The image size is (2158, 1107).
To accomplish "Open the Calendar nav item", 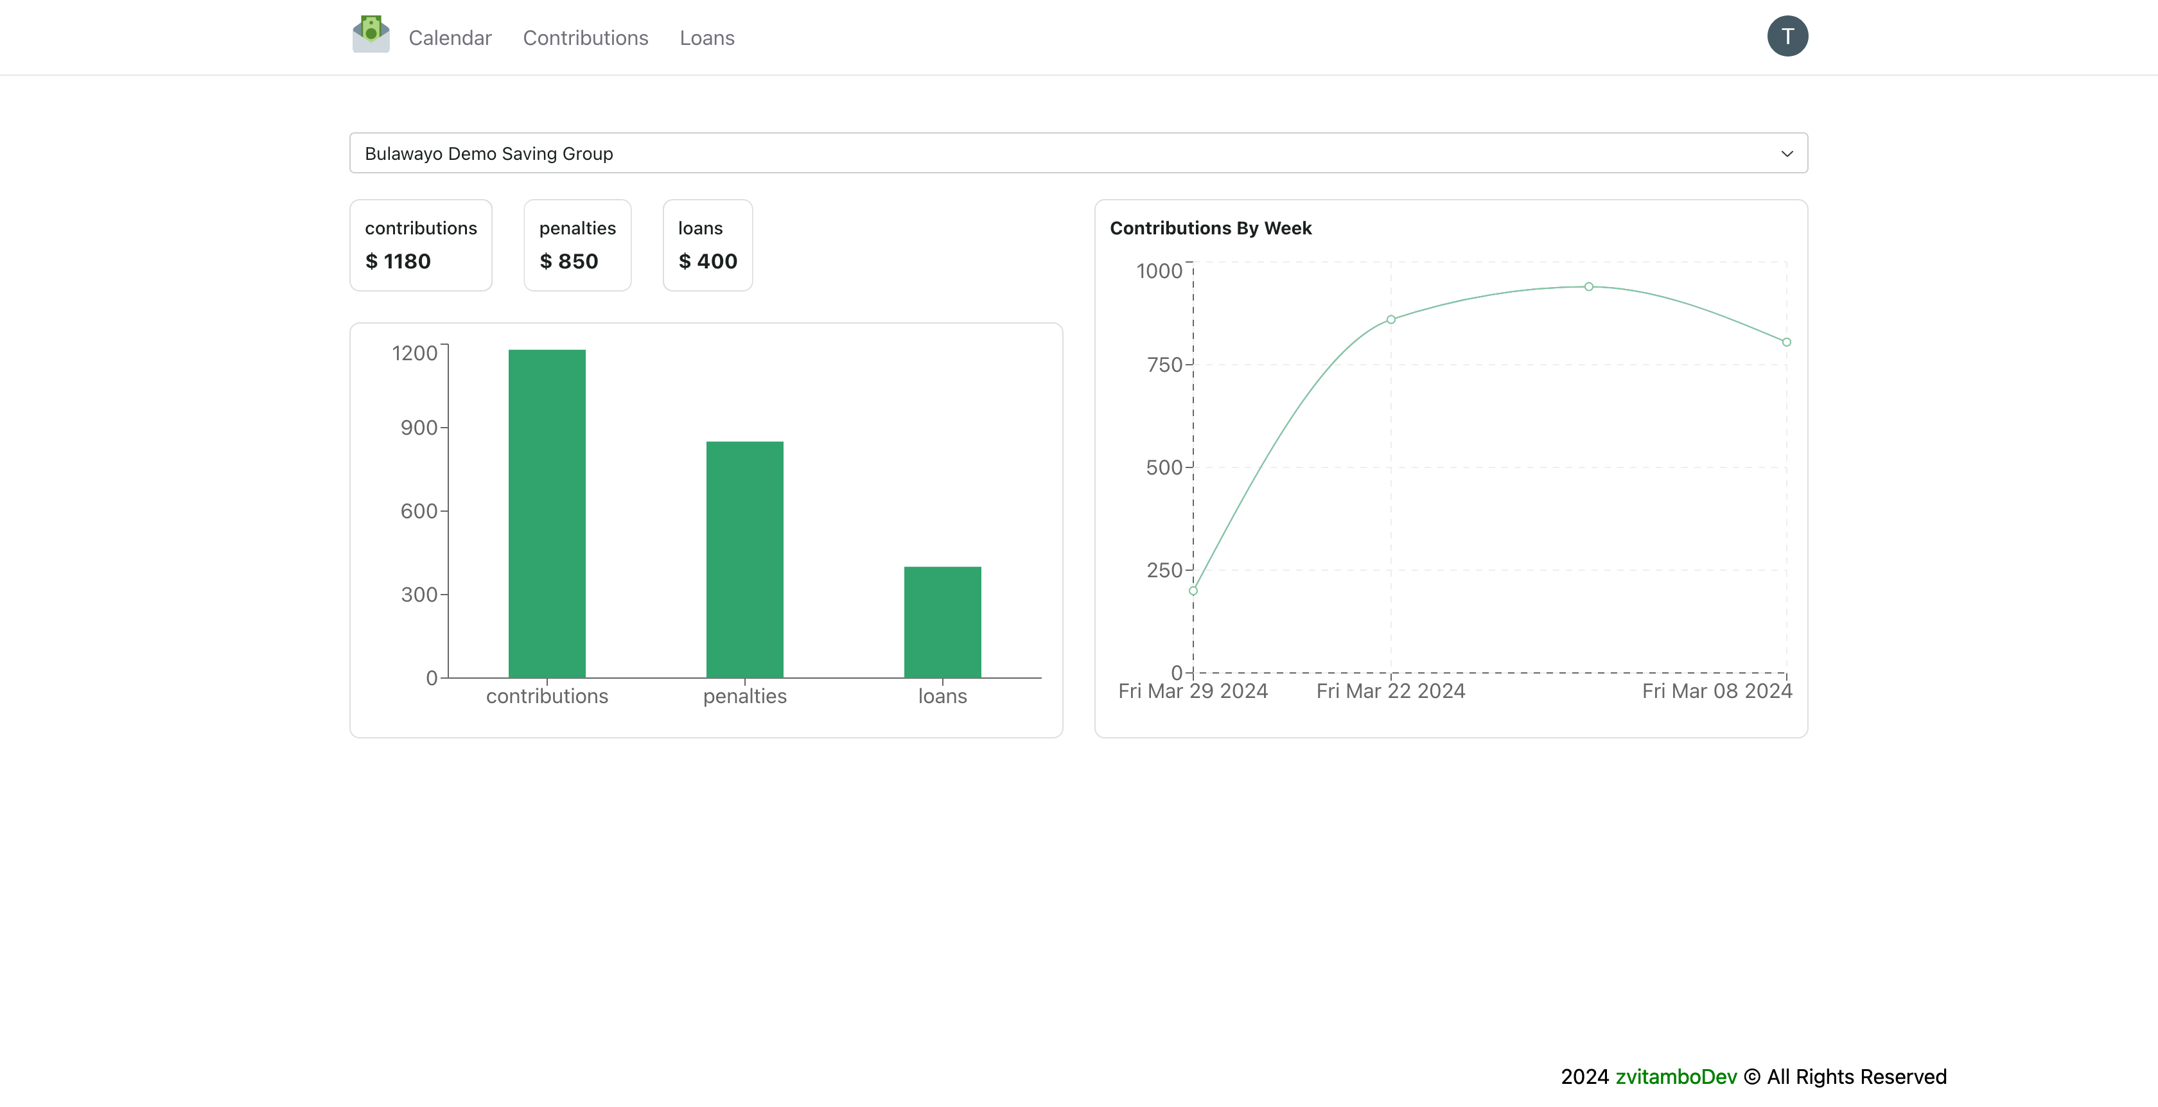I will tap(450, 38).
